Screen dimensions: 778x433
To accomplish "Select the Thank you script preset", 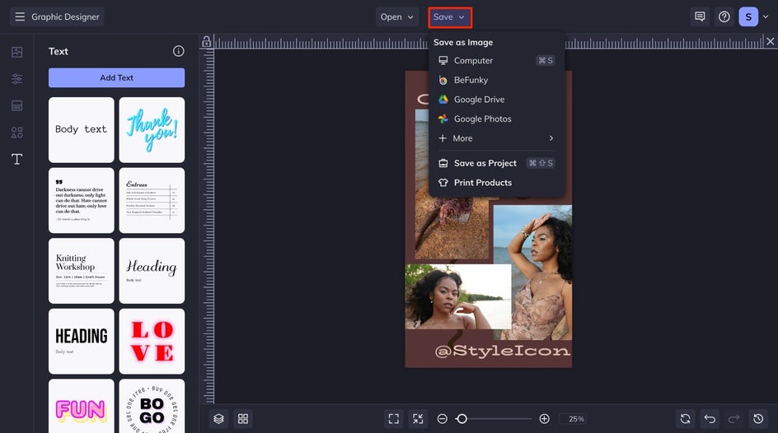I will [152, 130].
